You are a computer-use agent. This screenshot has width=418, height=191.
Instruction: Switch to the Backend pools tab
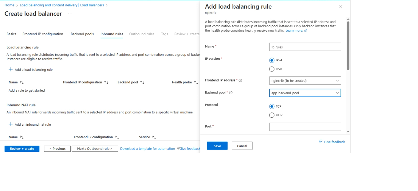click(x=82, y=34)
